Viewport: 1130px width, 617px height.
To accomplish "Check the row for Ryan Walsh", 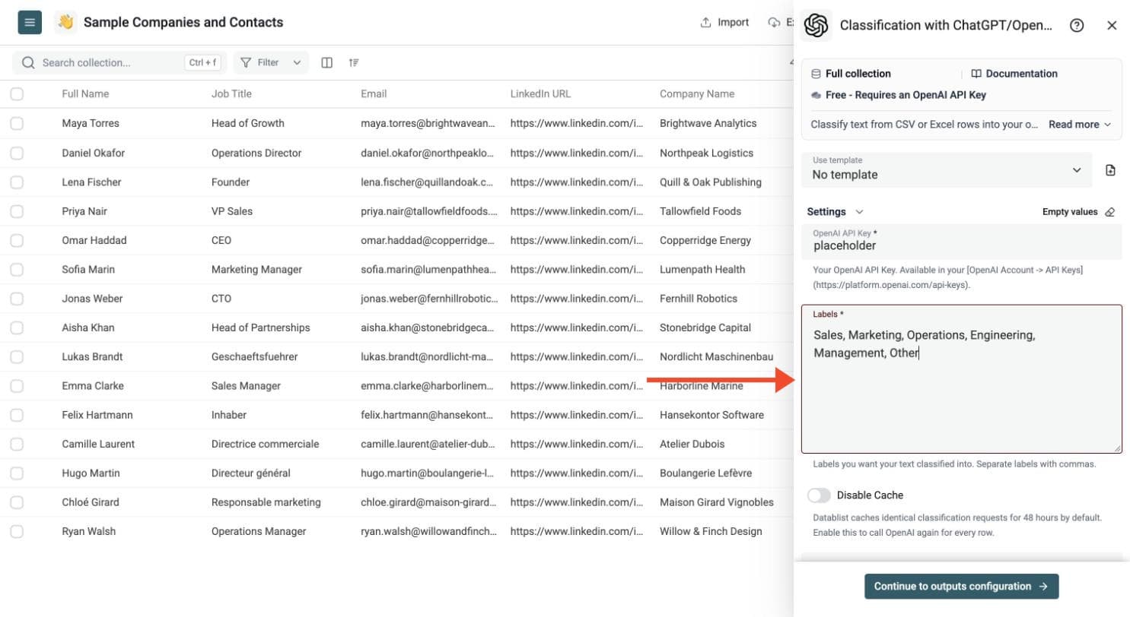I will [x=17, y=532].
